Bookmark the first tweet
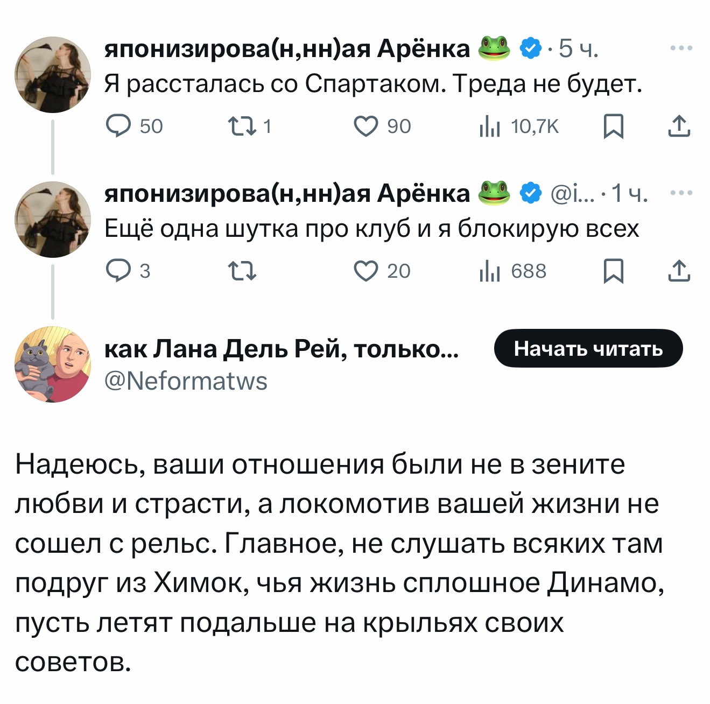Viewport: 710px width, 704px height. point(613,126)
